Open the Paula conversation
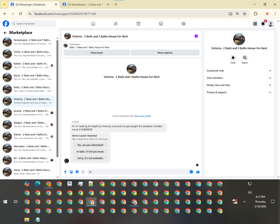The width and height of the screenshot is (280, 224). point(28,172)
